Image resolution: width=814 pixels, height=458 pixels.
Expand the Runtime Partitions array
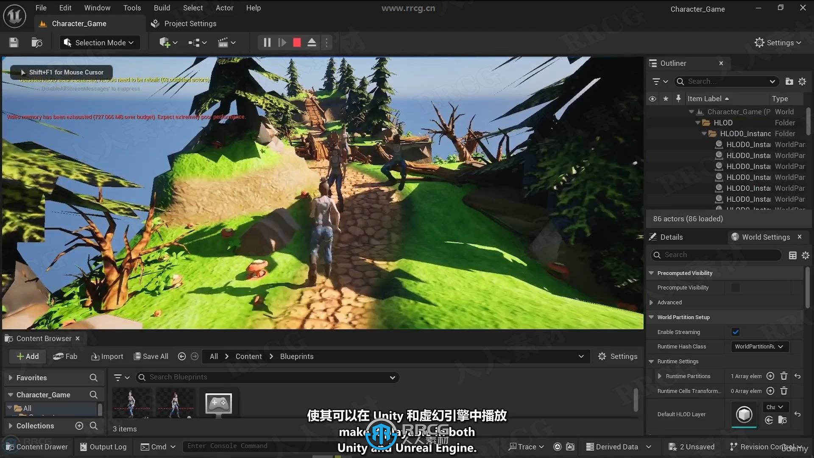pos(660,376)
